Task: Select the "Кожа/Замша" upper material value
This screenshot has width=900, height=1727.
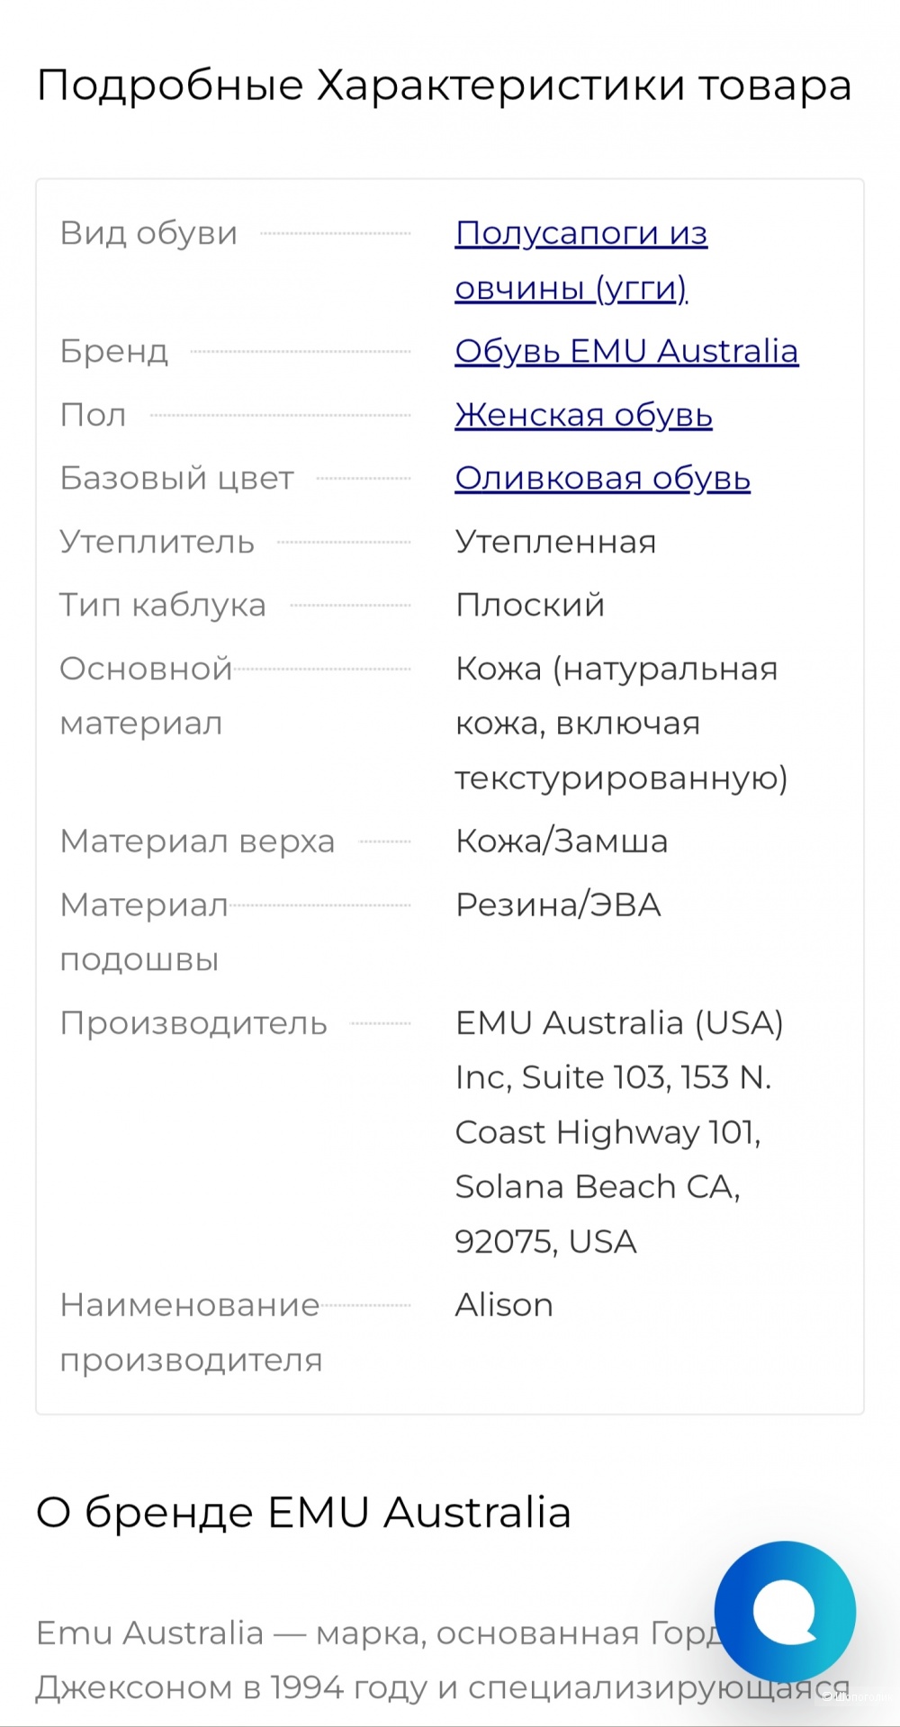Action: click(x=562, y=841)
